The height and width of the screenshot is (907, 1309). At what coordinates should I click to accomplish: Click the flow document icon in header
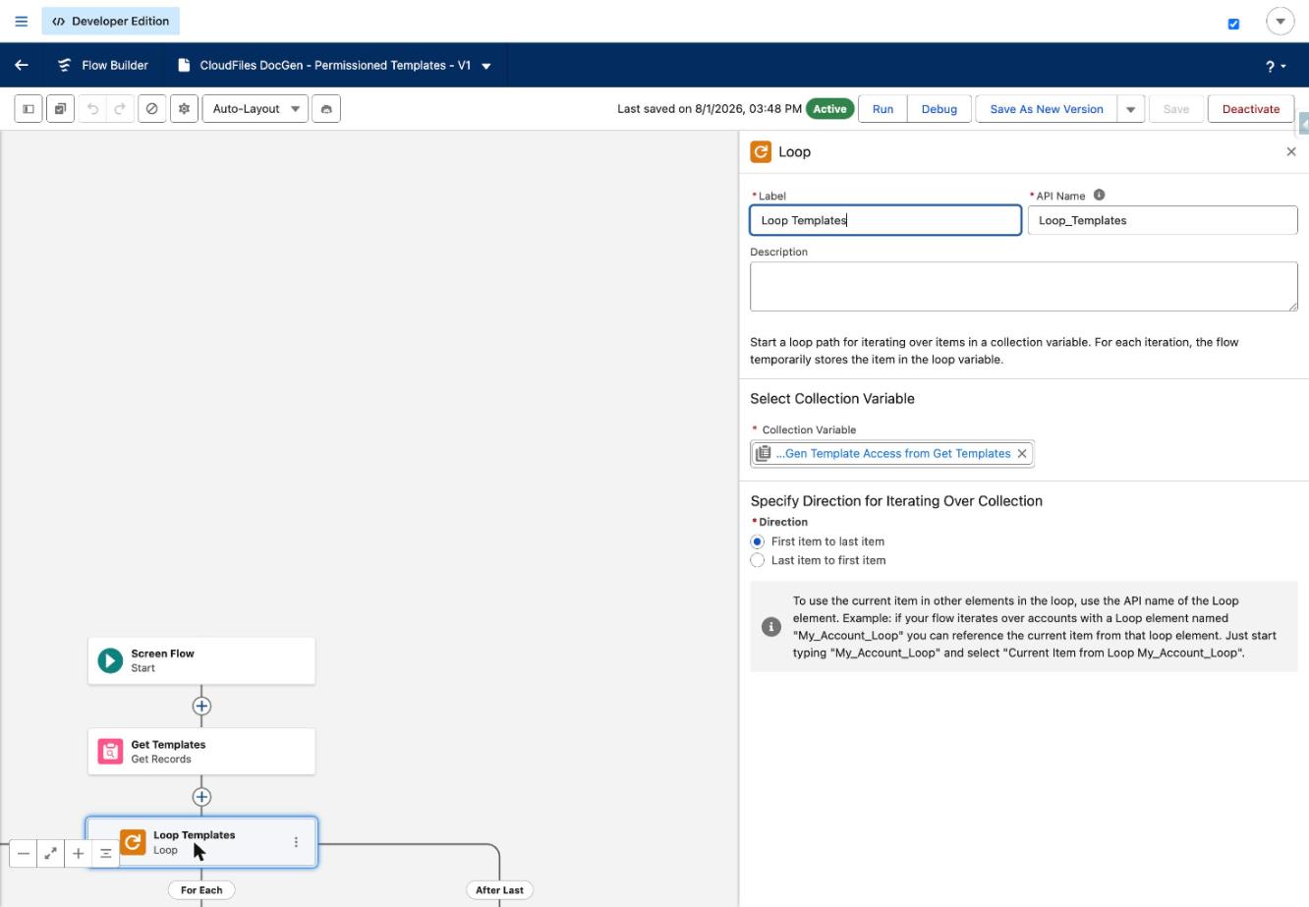(x=184, y=65)
